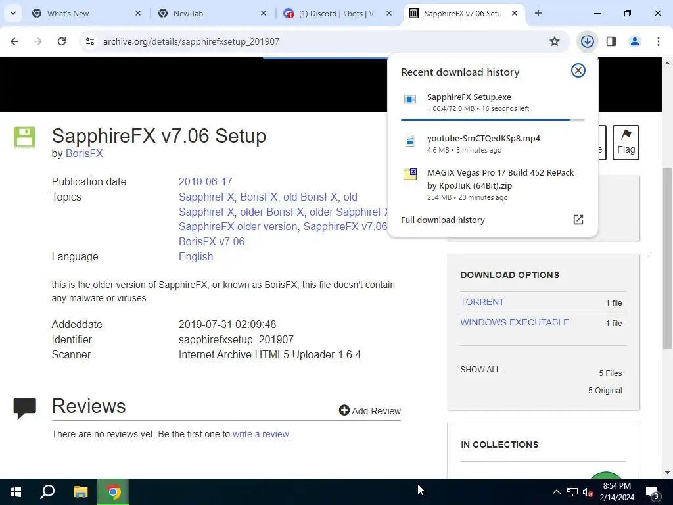This screenshot has height=505, width=673.
Task: Open the muted volume tray icon
Action: [x=588, y=492]
